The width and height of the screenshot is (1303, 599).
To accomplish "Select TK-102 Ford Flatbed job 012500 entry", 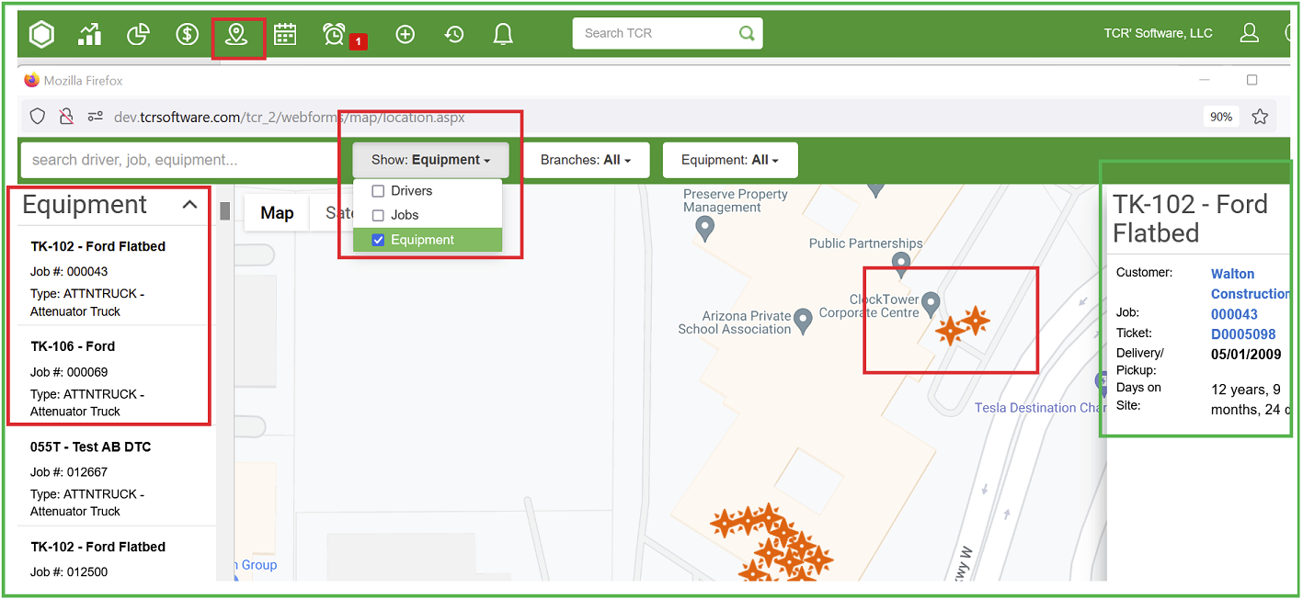I will tap(117, 554).
